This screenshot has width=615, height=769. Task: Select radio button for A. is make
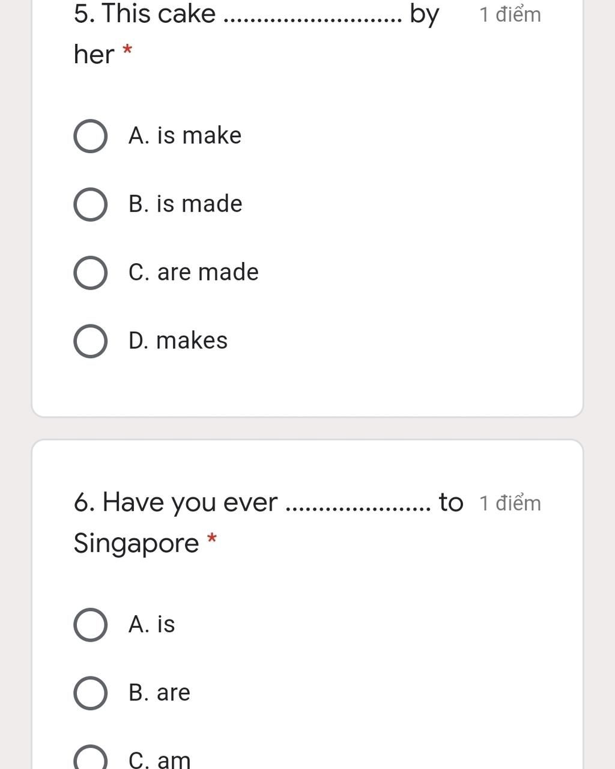(91, 136)
